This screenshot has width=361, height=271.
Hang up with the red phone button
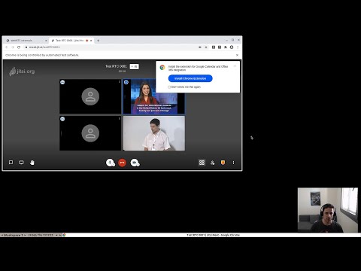[x=122, y=163]
